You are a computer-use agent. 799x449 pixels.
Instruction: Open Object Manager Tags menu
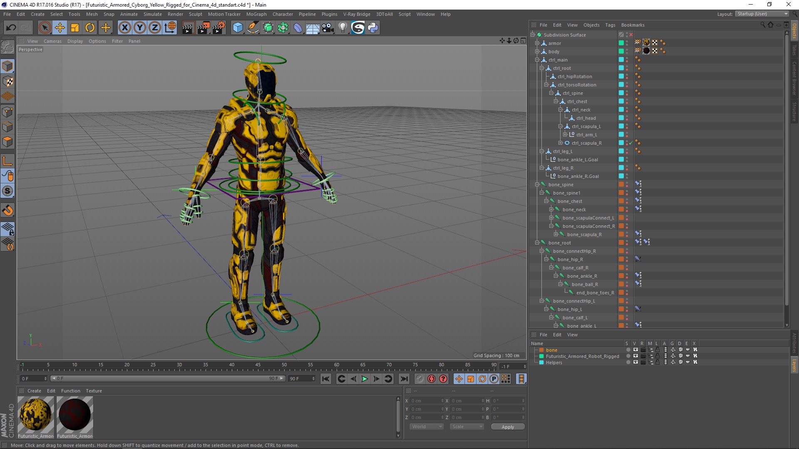tap(610, 25)
